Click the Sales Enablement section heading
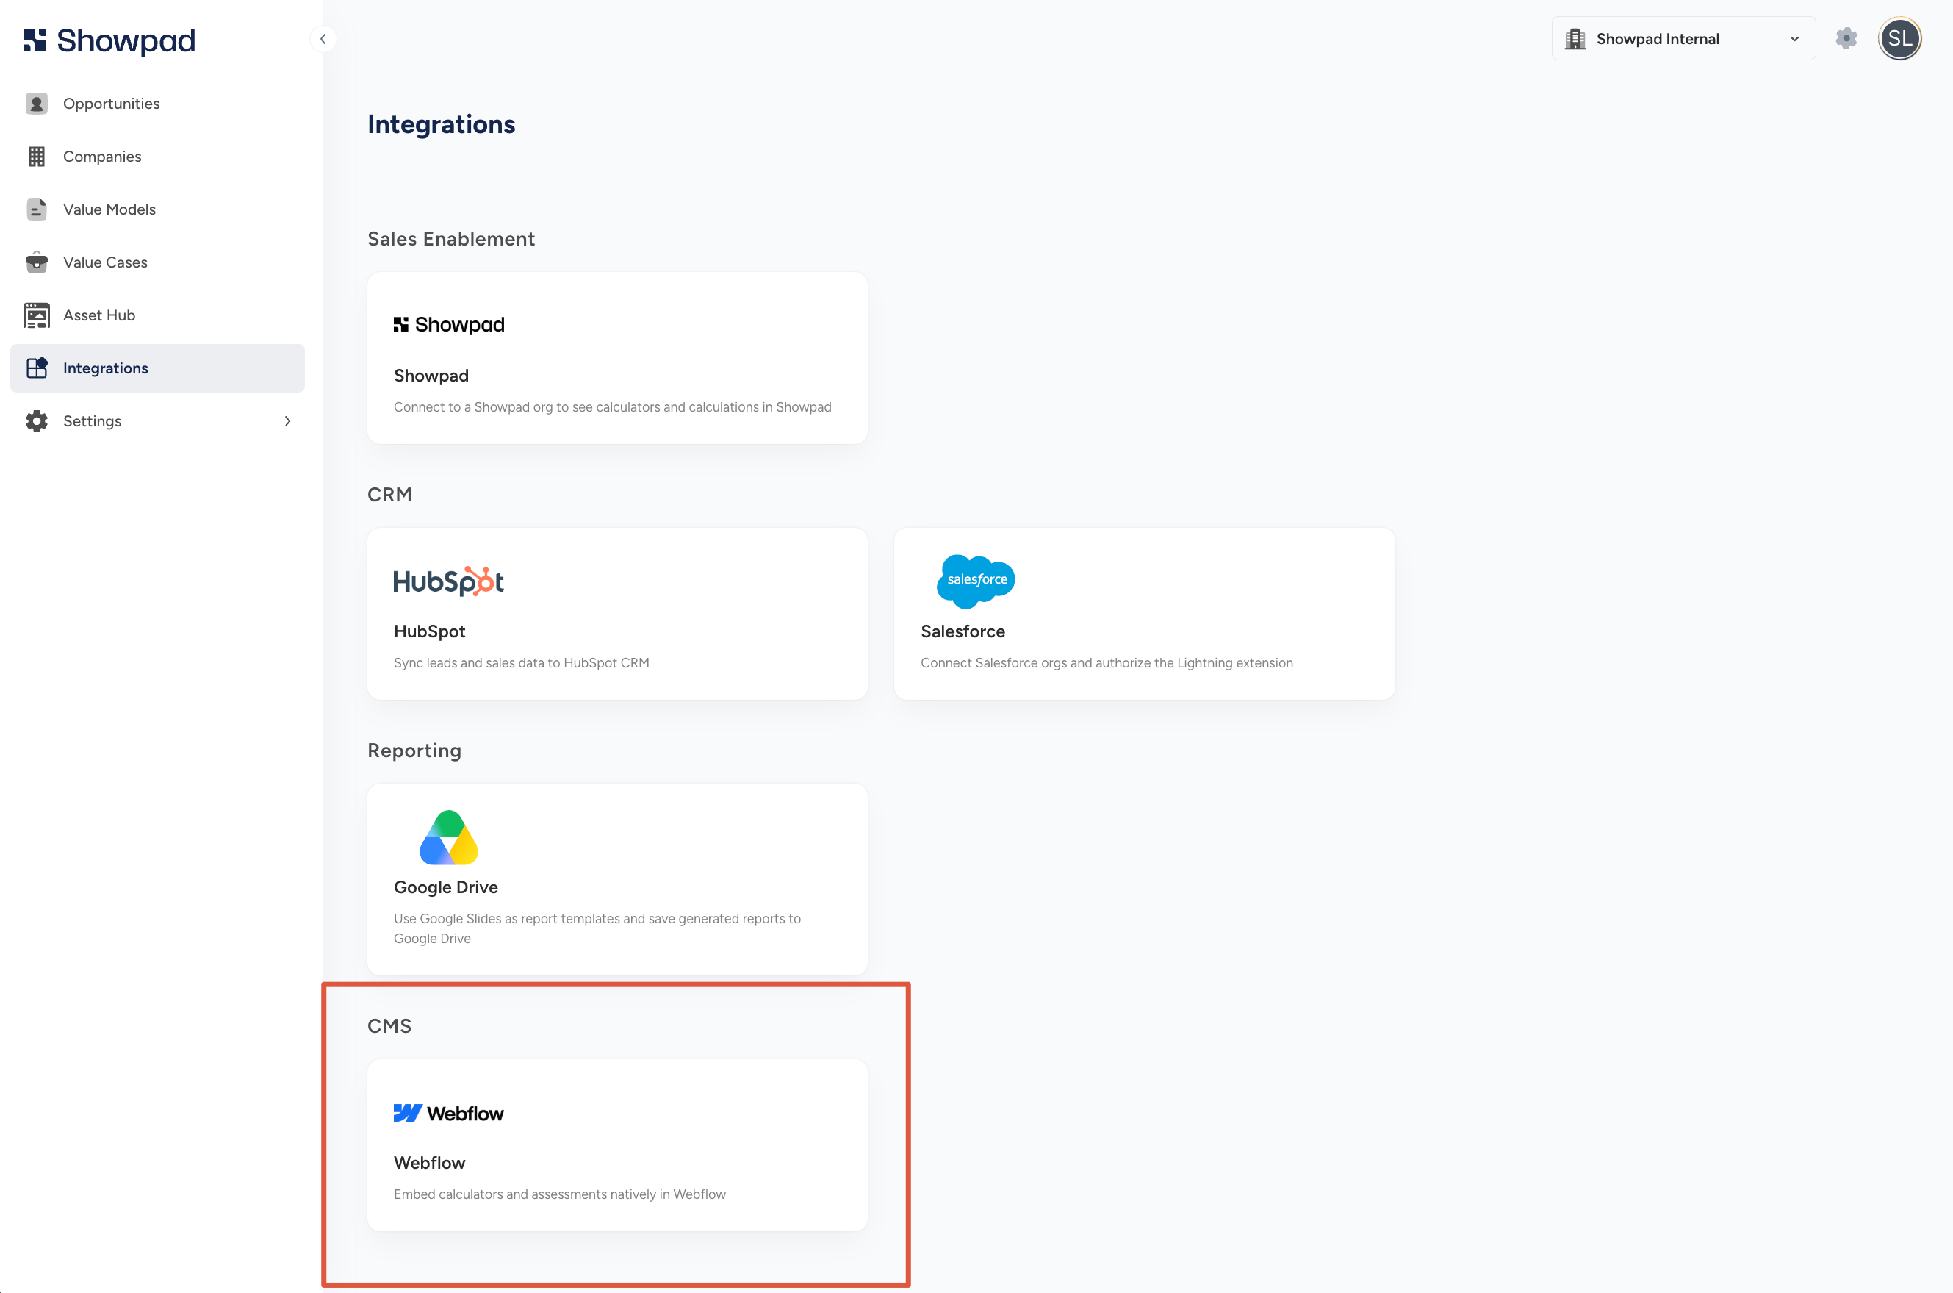 coord(450,238)
